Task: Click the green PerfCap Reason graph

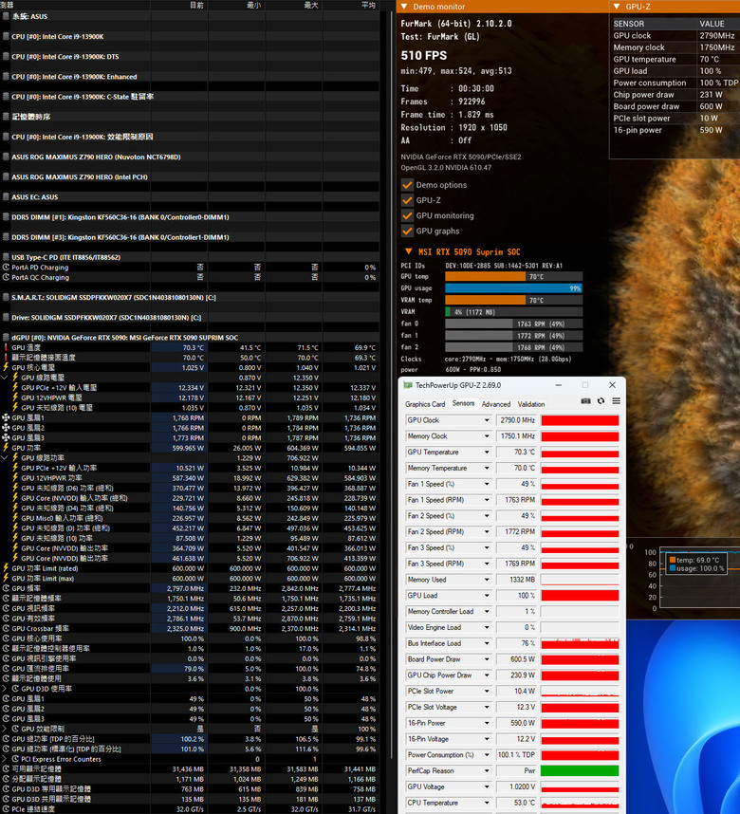Action: coord(580,771)
